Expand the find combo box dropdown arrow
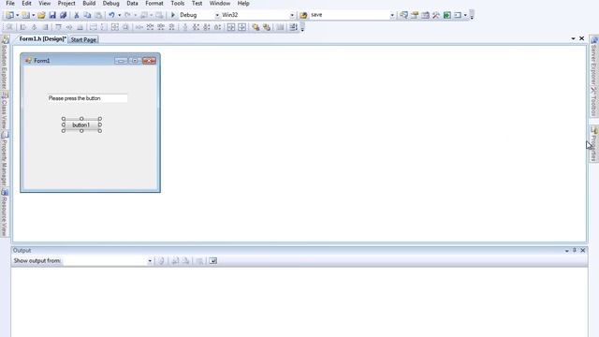The width and height of the screenshot is (599, 337). click(x=392, y=15)
